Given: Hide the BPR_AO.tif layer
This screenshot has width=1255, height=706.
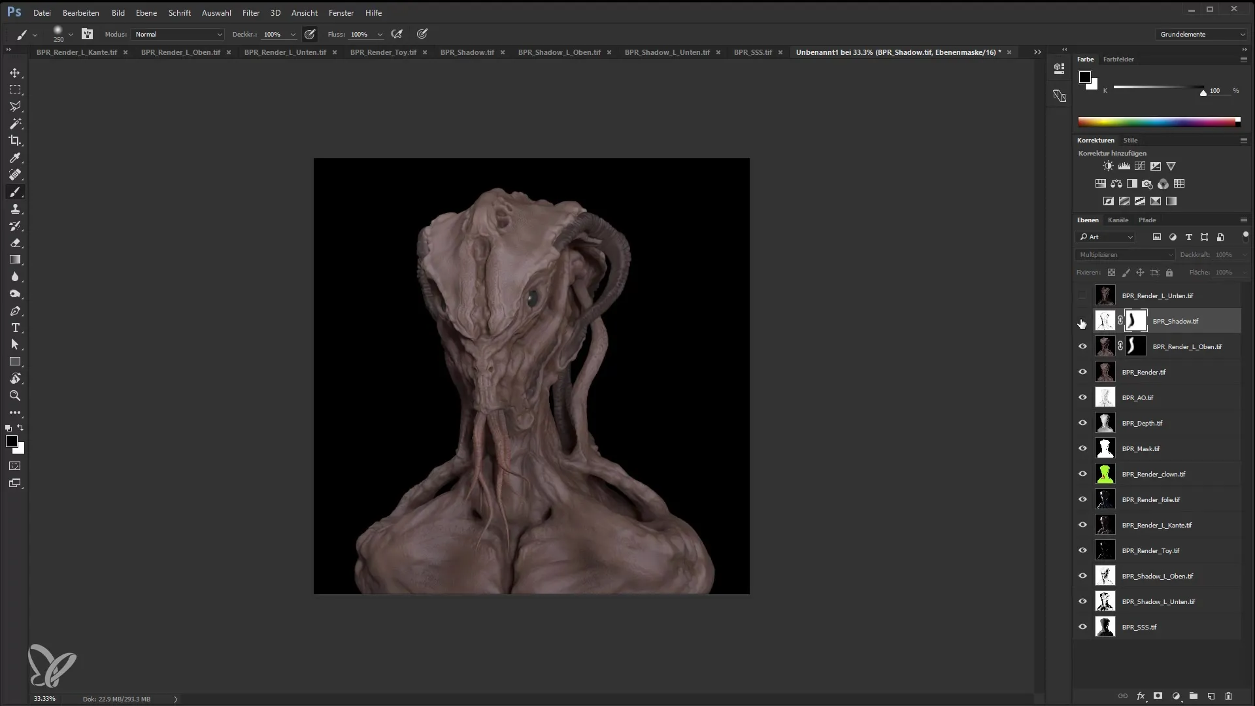Looking at the screenshot, I should tap(1082, 397).
